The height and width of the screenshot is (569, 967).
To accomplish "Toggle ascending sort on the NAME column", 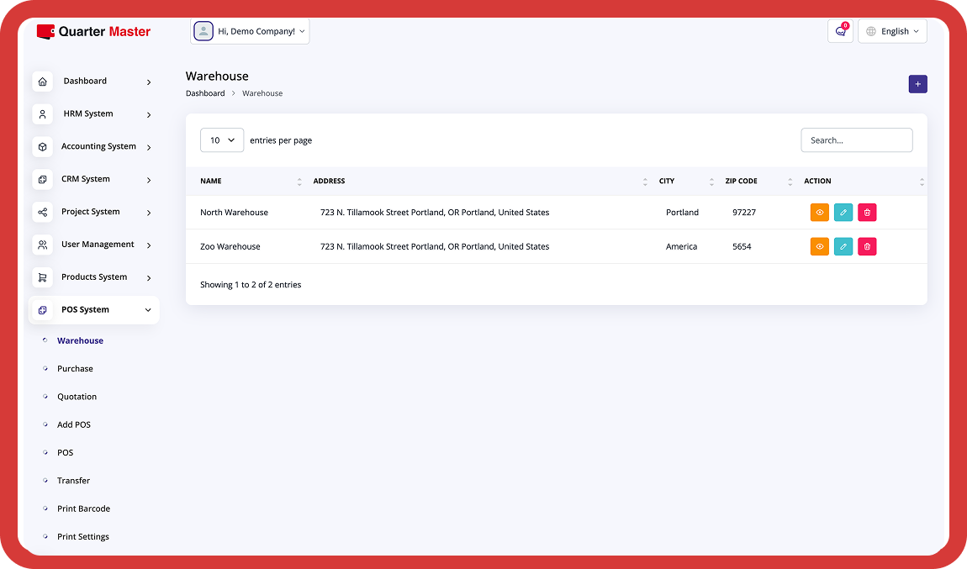I will (299, 181).
